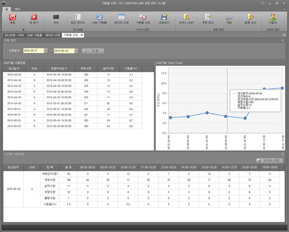Click the EXCEL 저장 button
Viewport: 289px width, 232px height.
click(269, 160)
